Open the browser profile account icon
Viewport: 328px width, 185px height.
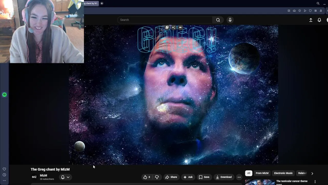(x=321, y=11)
